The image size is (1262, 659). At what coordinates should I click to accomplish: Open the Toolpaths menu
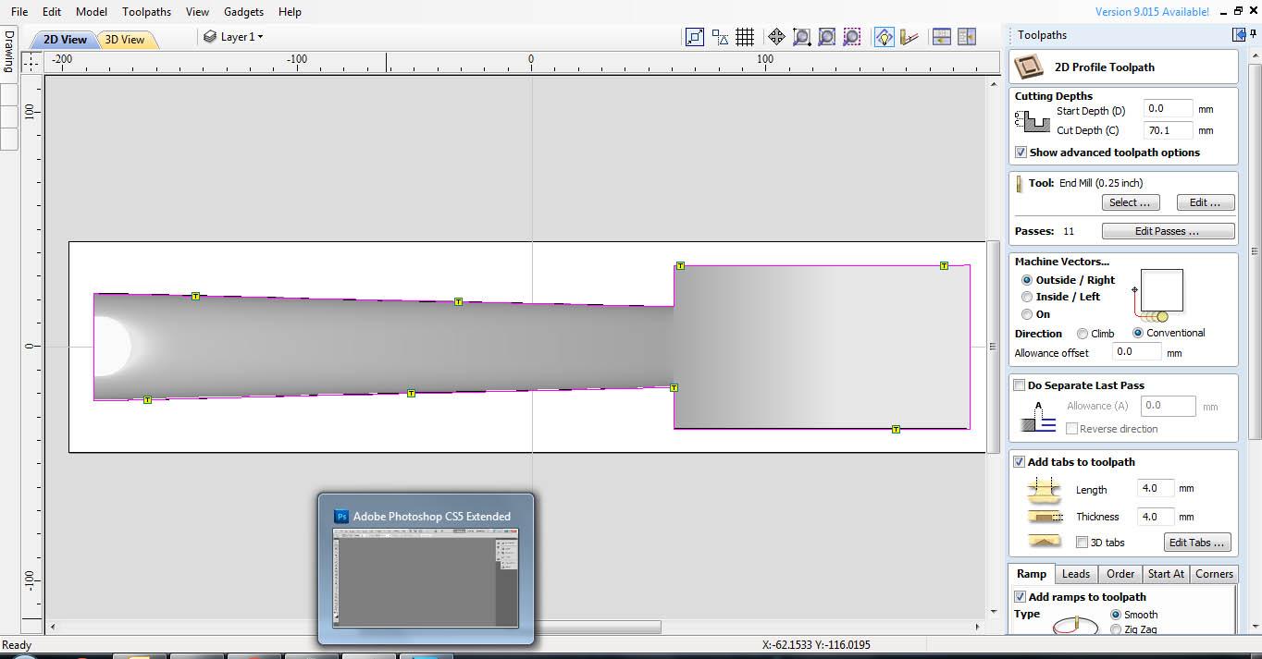[x=147, y=12]
